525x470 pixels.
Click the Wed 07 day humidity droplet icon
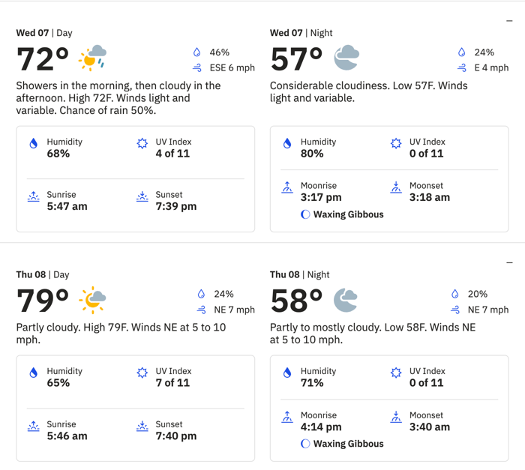click(33, 143)
